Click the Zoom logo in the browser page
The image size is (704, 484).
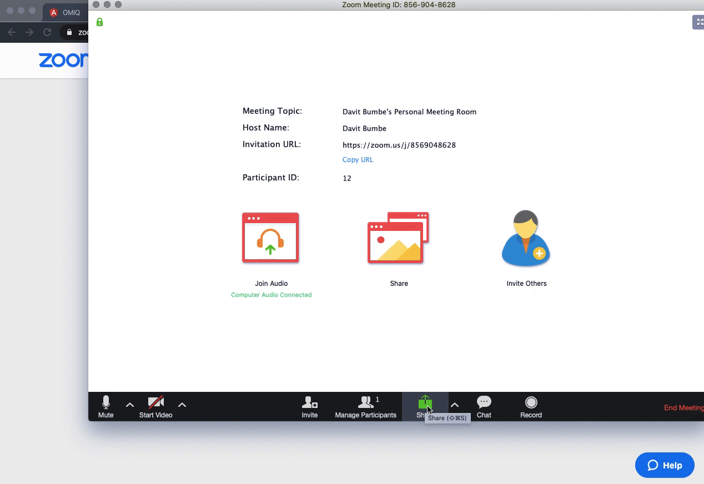click(x=63, y=60)
